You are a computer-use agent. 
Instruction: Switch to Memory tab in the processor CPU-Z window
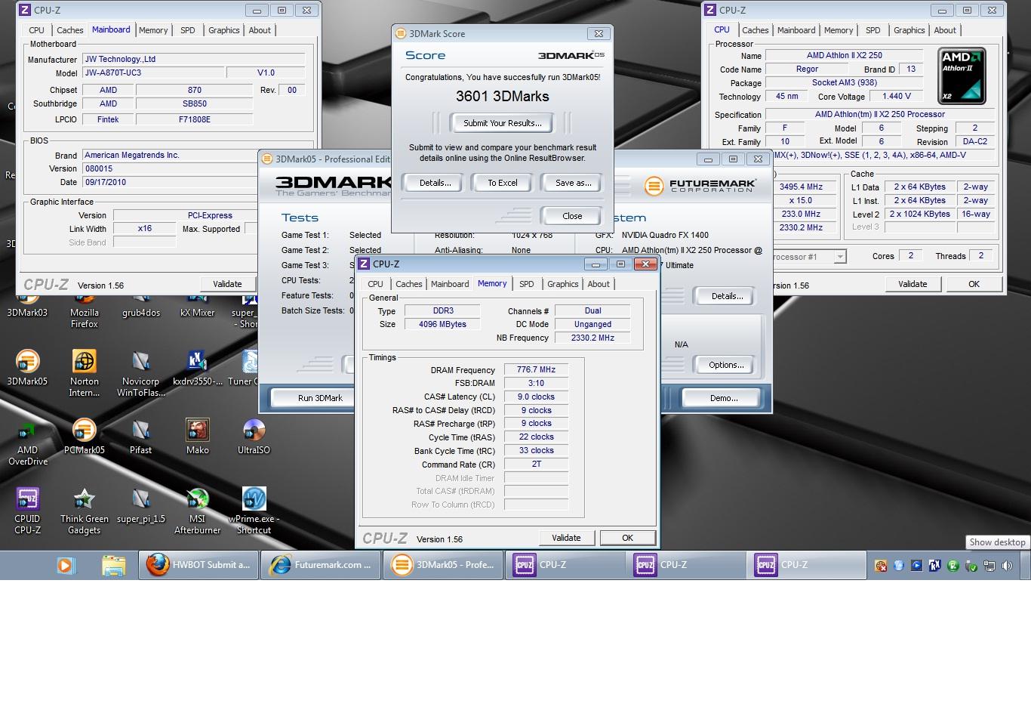[839, 30]
